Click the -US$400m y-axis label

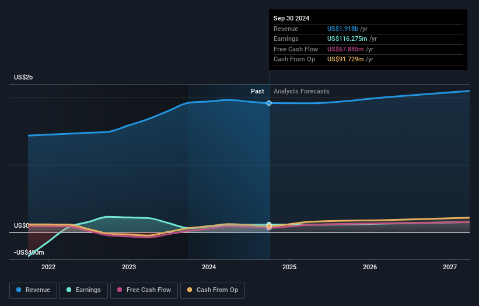pyautogui.click(x=29, y=252)
